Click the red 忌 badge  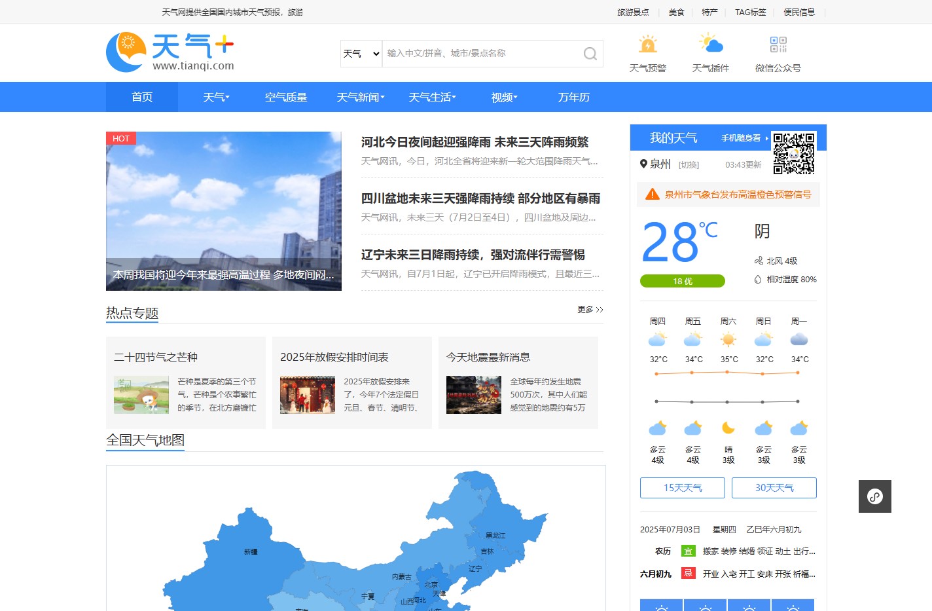coord(688,574)
